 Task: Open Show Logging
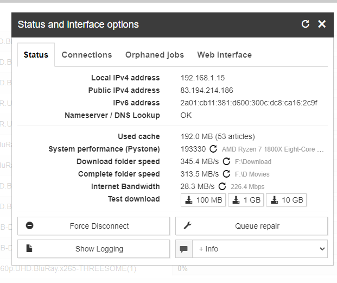[93, 249]
